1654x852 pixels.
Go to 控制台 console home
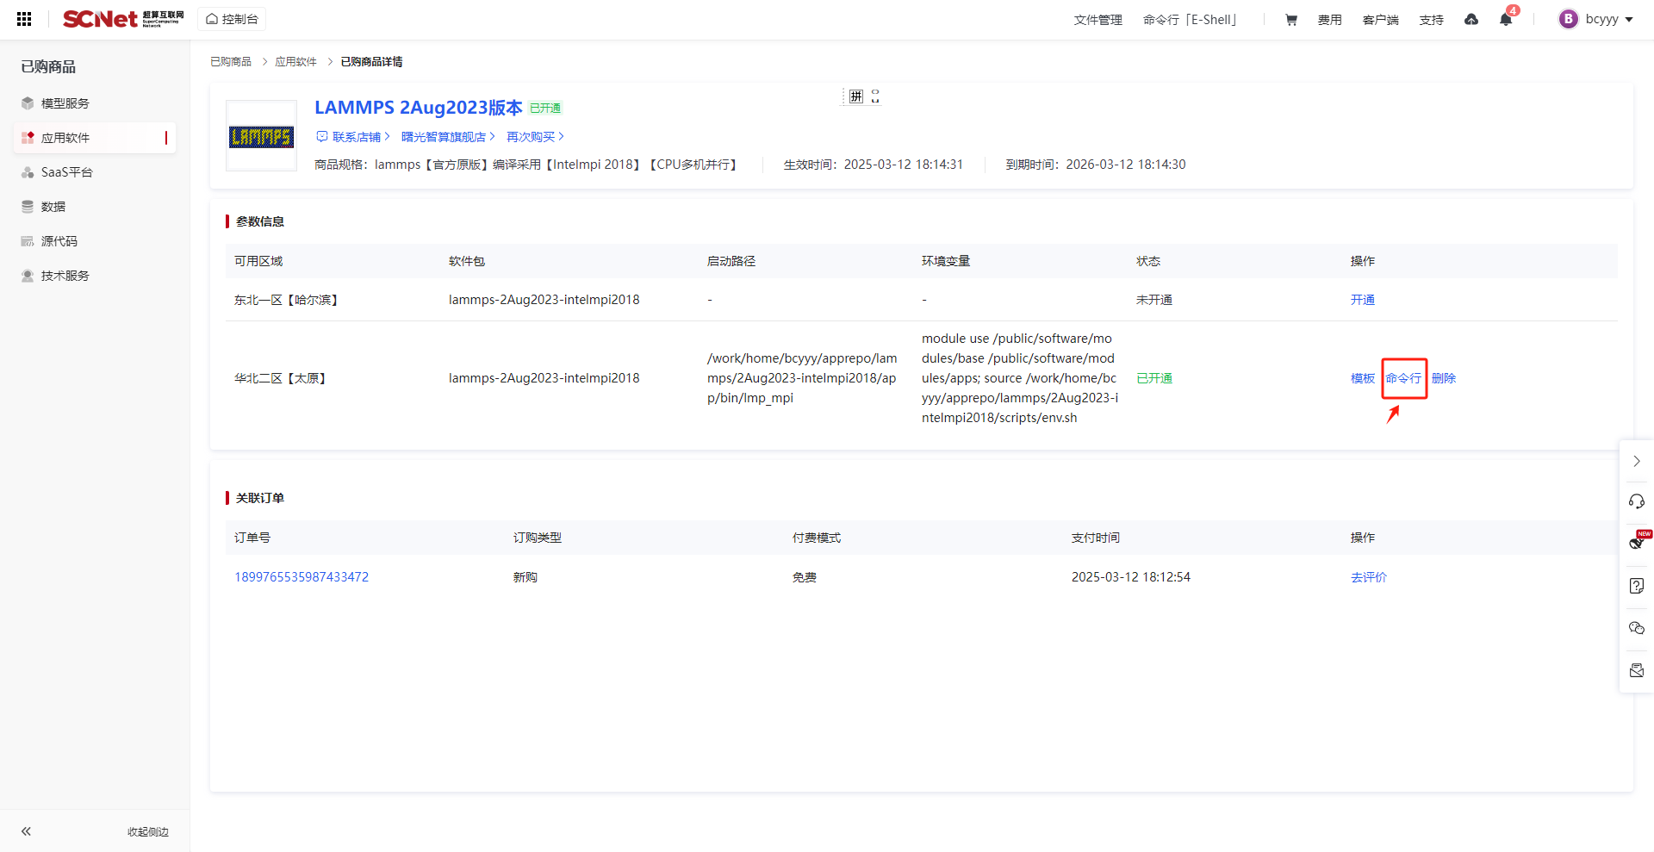coord(232,19)
